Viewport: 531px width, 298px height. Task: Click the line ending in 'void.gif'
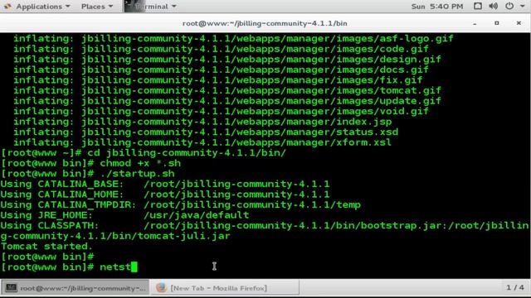(221, 111)
